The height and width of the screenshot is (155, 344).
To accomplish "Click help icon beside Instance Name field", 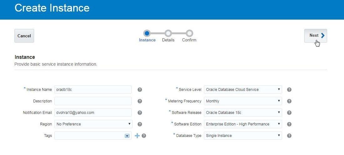I will click(140, 90).
